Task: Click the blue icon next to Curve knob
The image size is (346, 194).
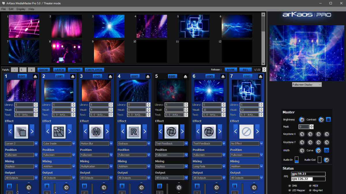Action: click(327, 150)
